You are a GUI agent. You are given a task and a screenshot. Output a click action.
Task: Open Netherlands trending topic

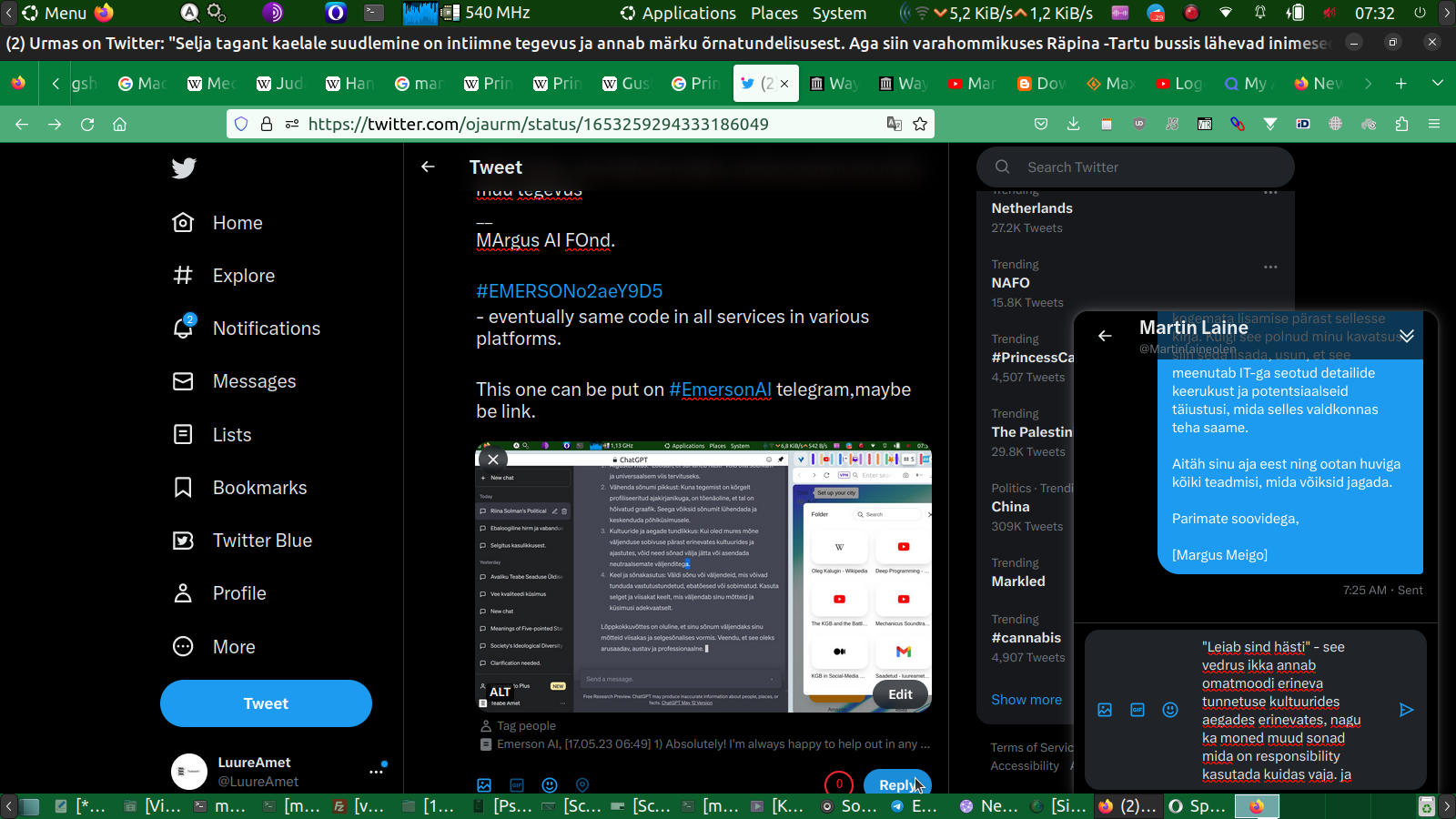pos(1032,208)
